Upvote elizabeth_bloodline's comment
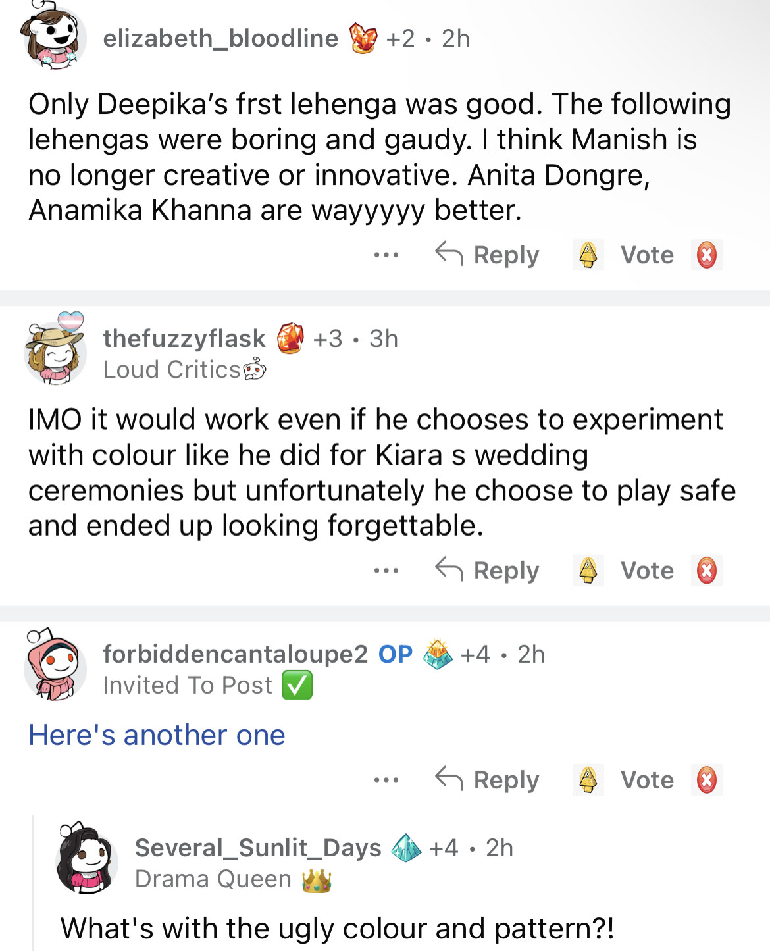 click(588, 255)
